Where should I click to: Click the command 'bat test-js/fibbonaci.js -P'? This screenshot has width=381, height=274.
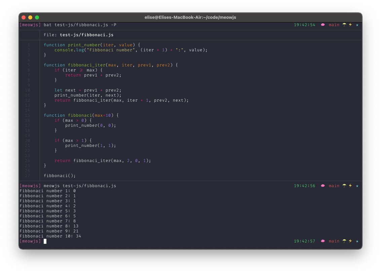80,25
